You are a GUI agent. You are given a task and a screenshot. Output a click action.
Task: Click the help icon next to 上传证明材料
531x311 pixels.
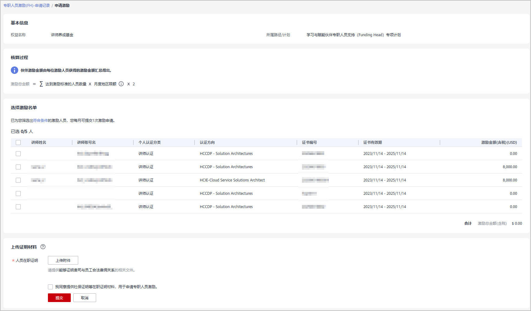pyautogui.click(x=43, y=247)
